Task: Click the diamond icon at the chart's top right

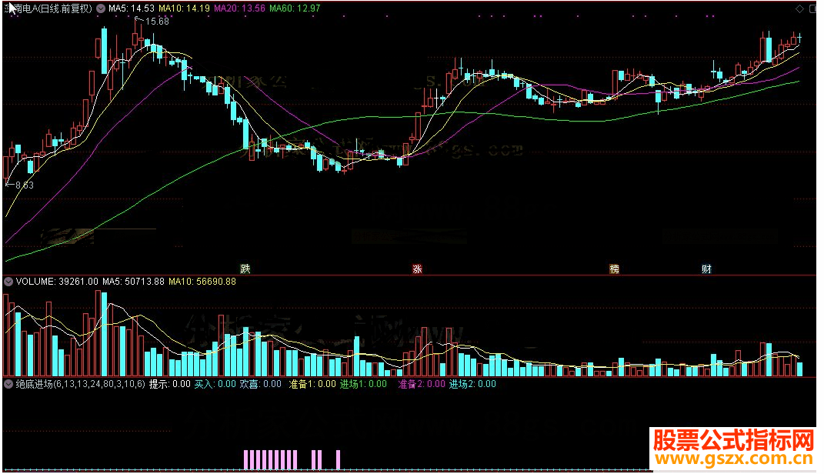Action: (x=799, y=9)
